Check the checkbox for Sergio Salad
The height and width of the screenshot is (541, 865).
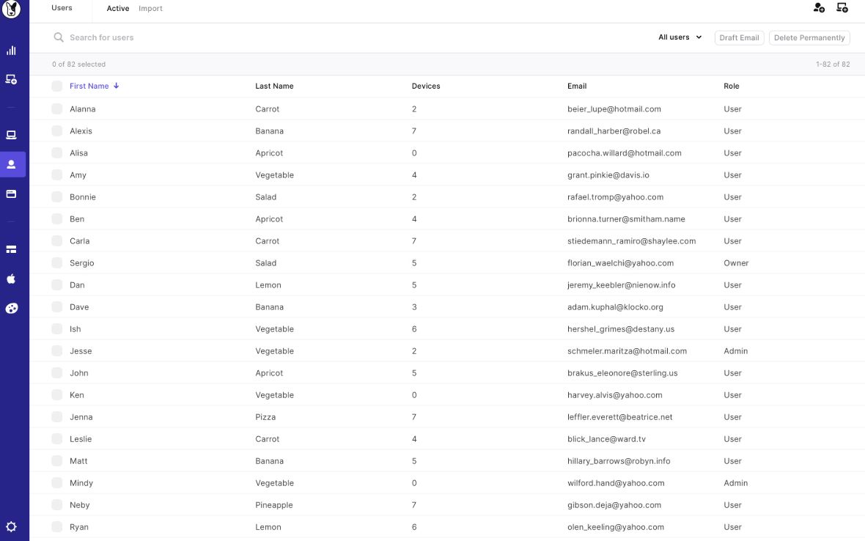pyautogui.click(x=56, y=262)
